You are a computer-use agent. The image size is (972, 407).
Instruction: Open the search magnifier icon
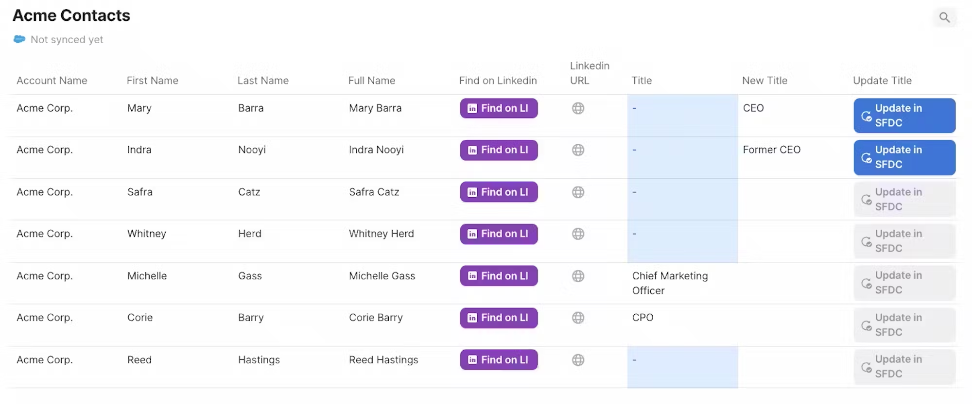click(x=944, y=18)
